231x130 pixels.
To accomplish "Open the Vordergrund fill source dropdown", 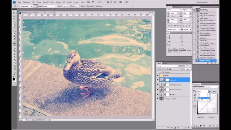I will tap(26, 6).
